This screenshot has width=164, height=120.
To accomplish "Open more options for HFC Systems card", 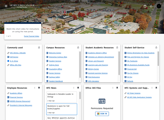I will coord(152,88).
